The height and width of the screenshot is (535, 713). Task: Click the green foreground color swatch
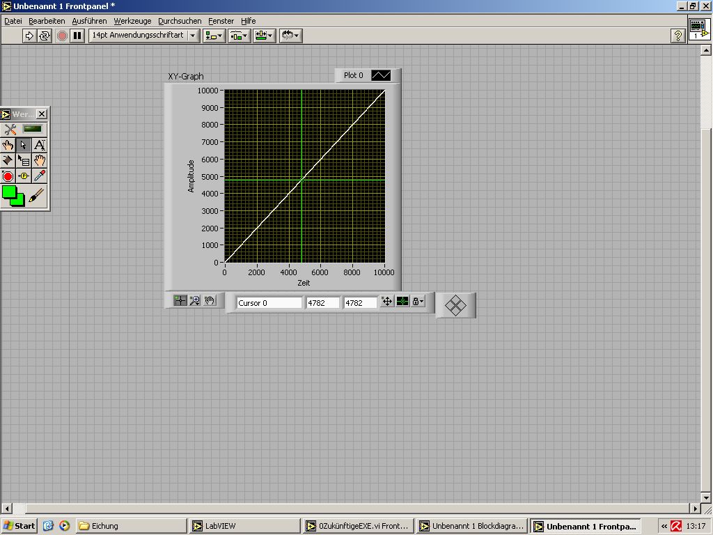pyautogui.click(x=9, y=193)
